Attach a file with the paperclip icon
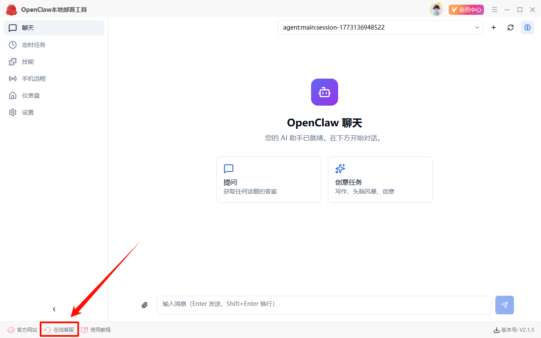Screen dimensions: 541x338 point(145,305)
